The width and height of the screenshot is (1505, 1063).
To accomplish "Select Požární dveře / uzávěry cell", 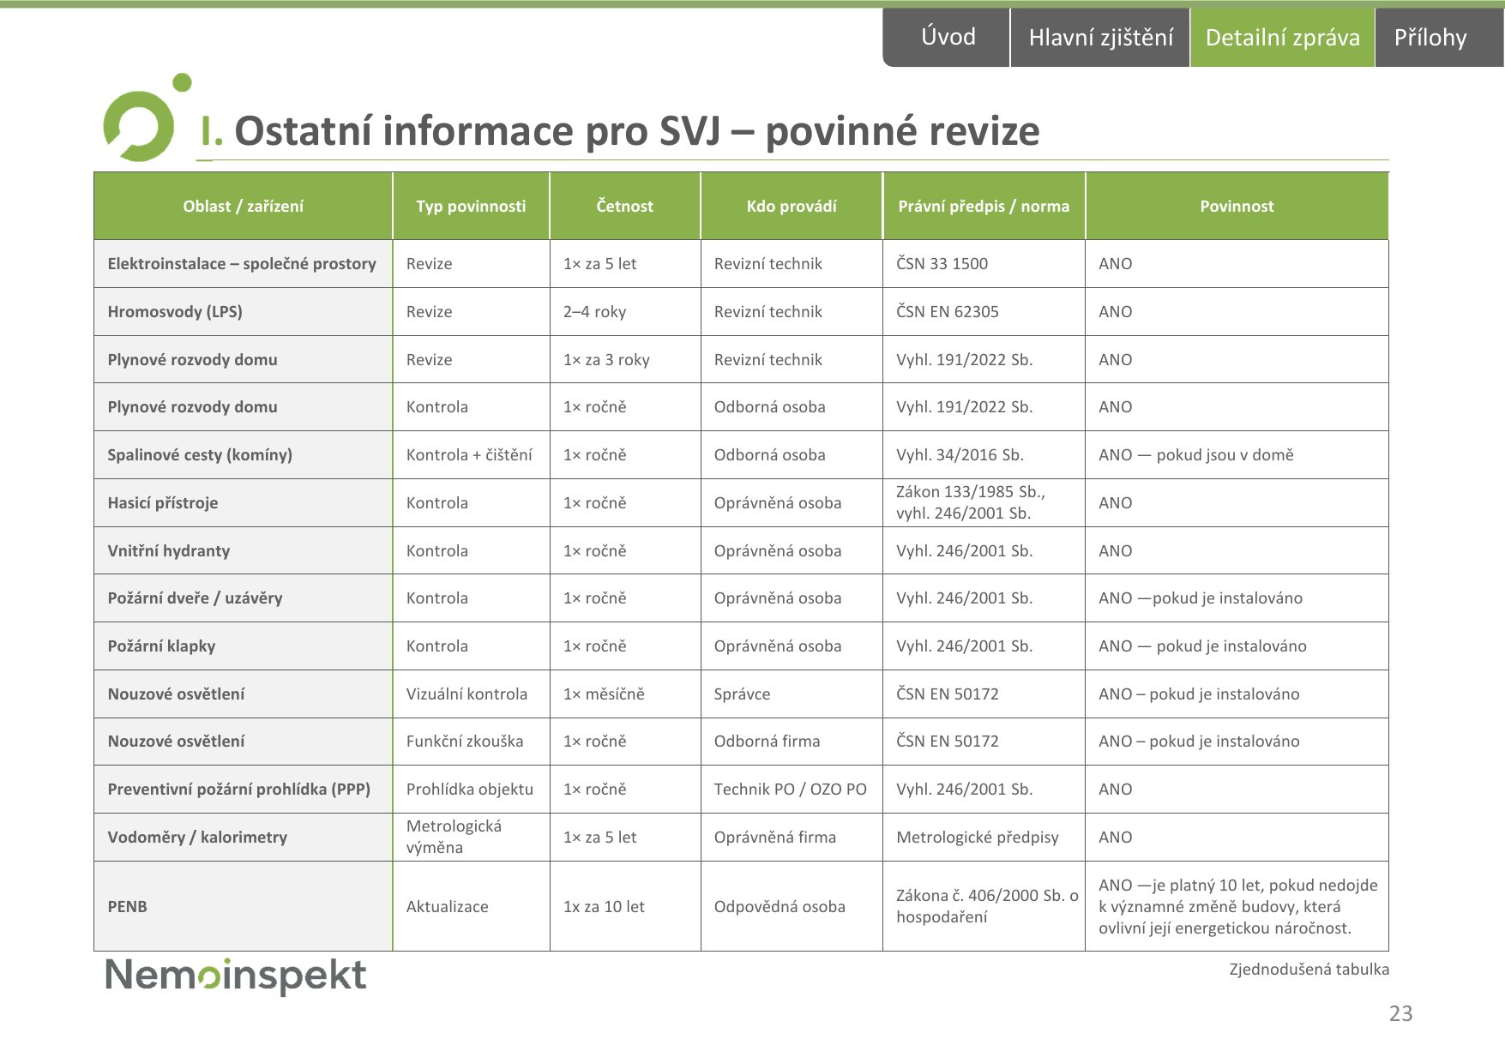I will [x=243, y=598].
